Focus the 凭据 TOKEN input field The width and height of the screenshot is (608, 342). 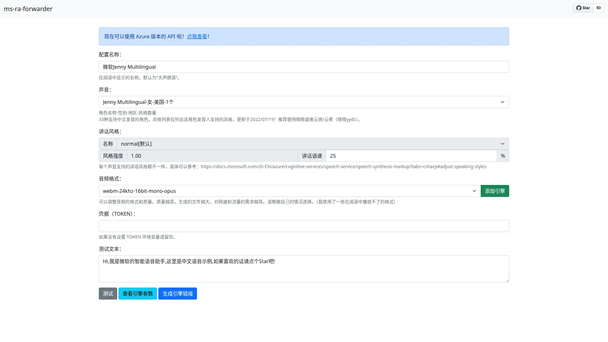[304, 226]
